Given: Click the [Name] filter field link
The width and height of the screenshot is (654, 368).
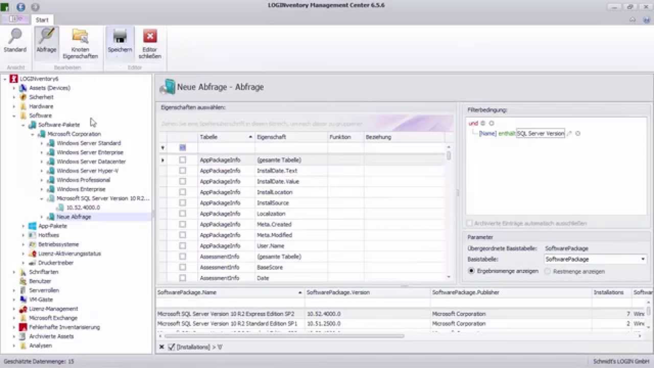Looking at the screenshot, I should coord(487,133).
